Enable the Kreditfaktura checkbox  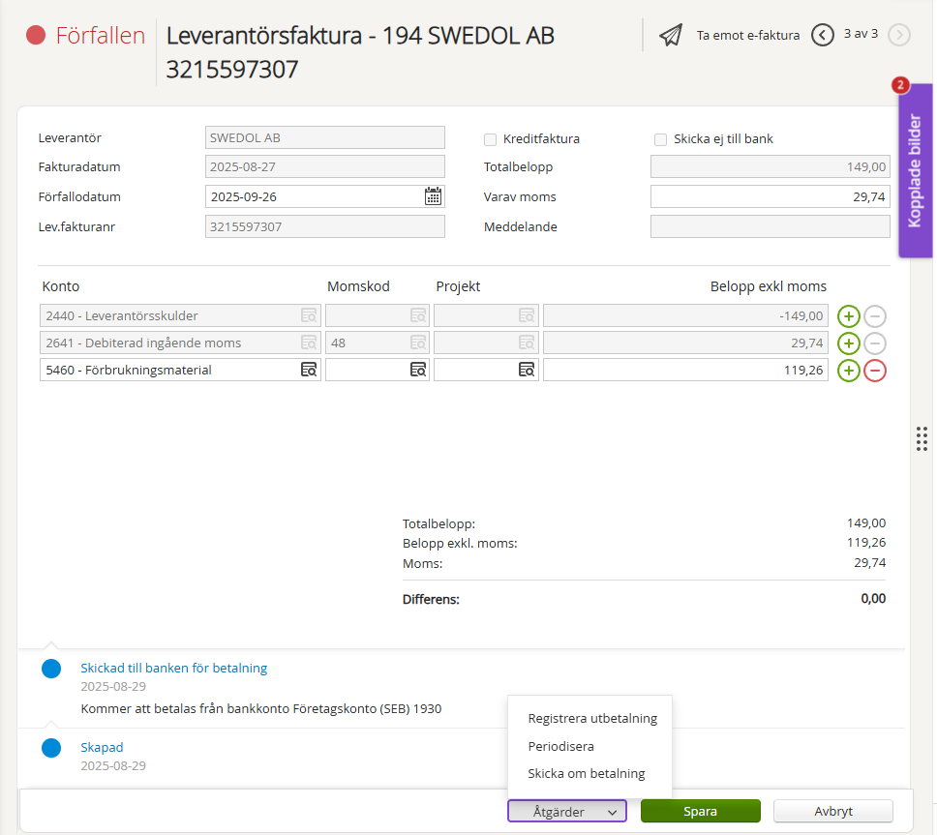[x=491, y=138]
